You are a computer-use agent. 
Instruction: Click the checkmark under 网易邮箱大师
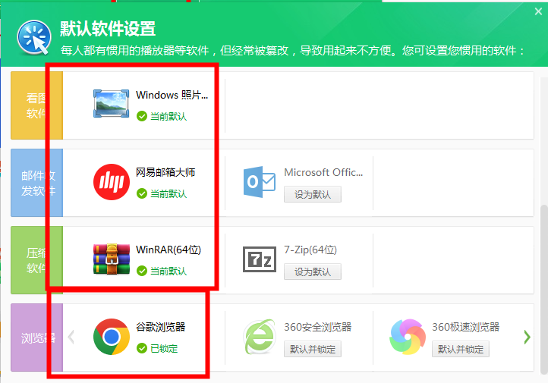point(141,193)
